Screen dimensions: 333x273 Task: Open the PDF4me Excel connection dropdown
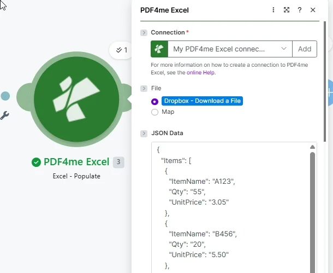230,49
